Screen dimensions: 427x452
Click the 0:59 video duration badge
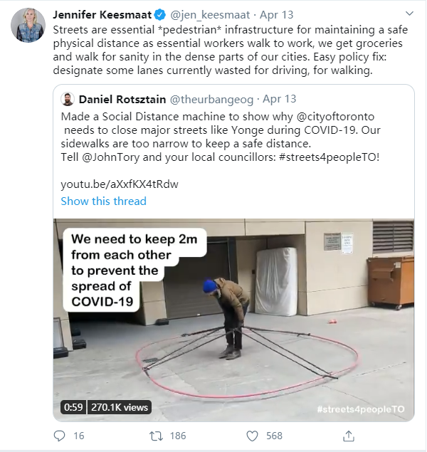[73, 407]
